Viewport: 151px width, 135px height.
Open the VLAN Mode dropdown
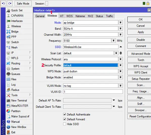pos(121,86)
